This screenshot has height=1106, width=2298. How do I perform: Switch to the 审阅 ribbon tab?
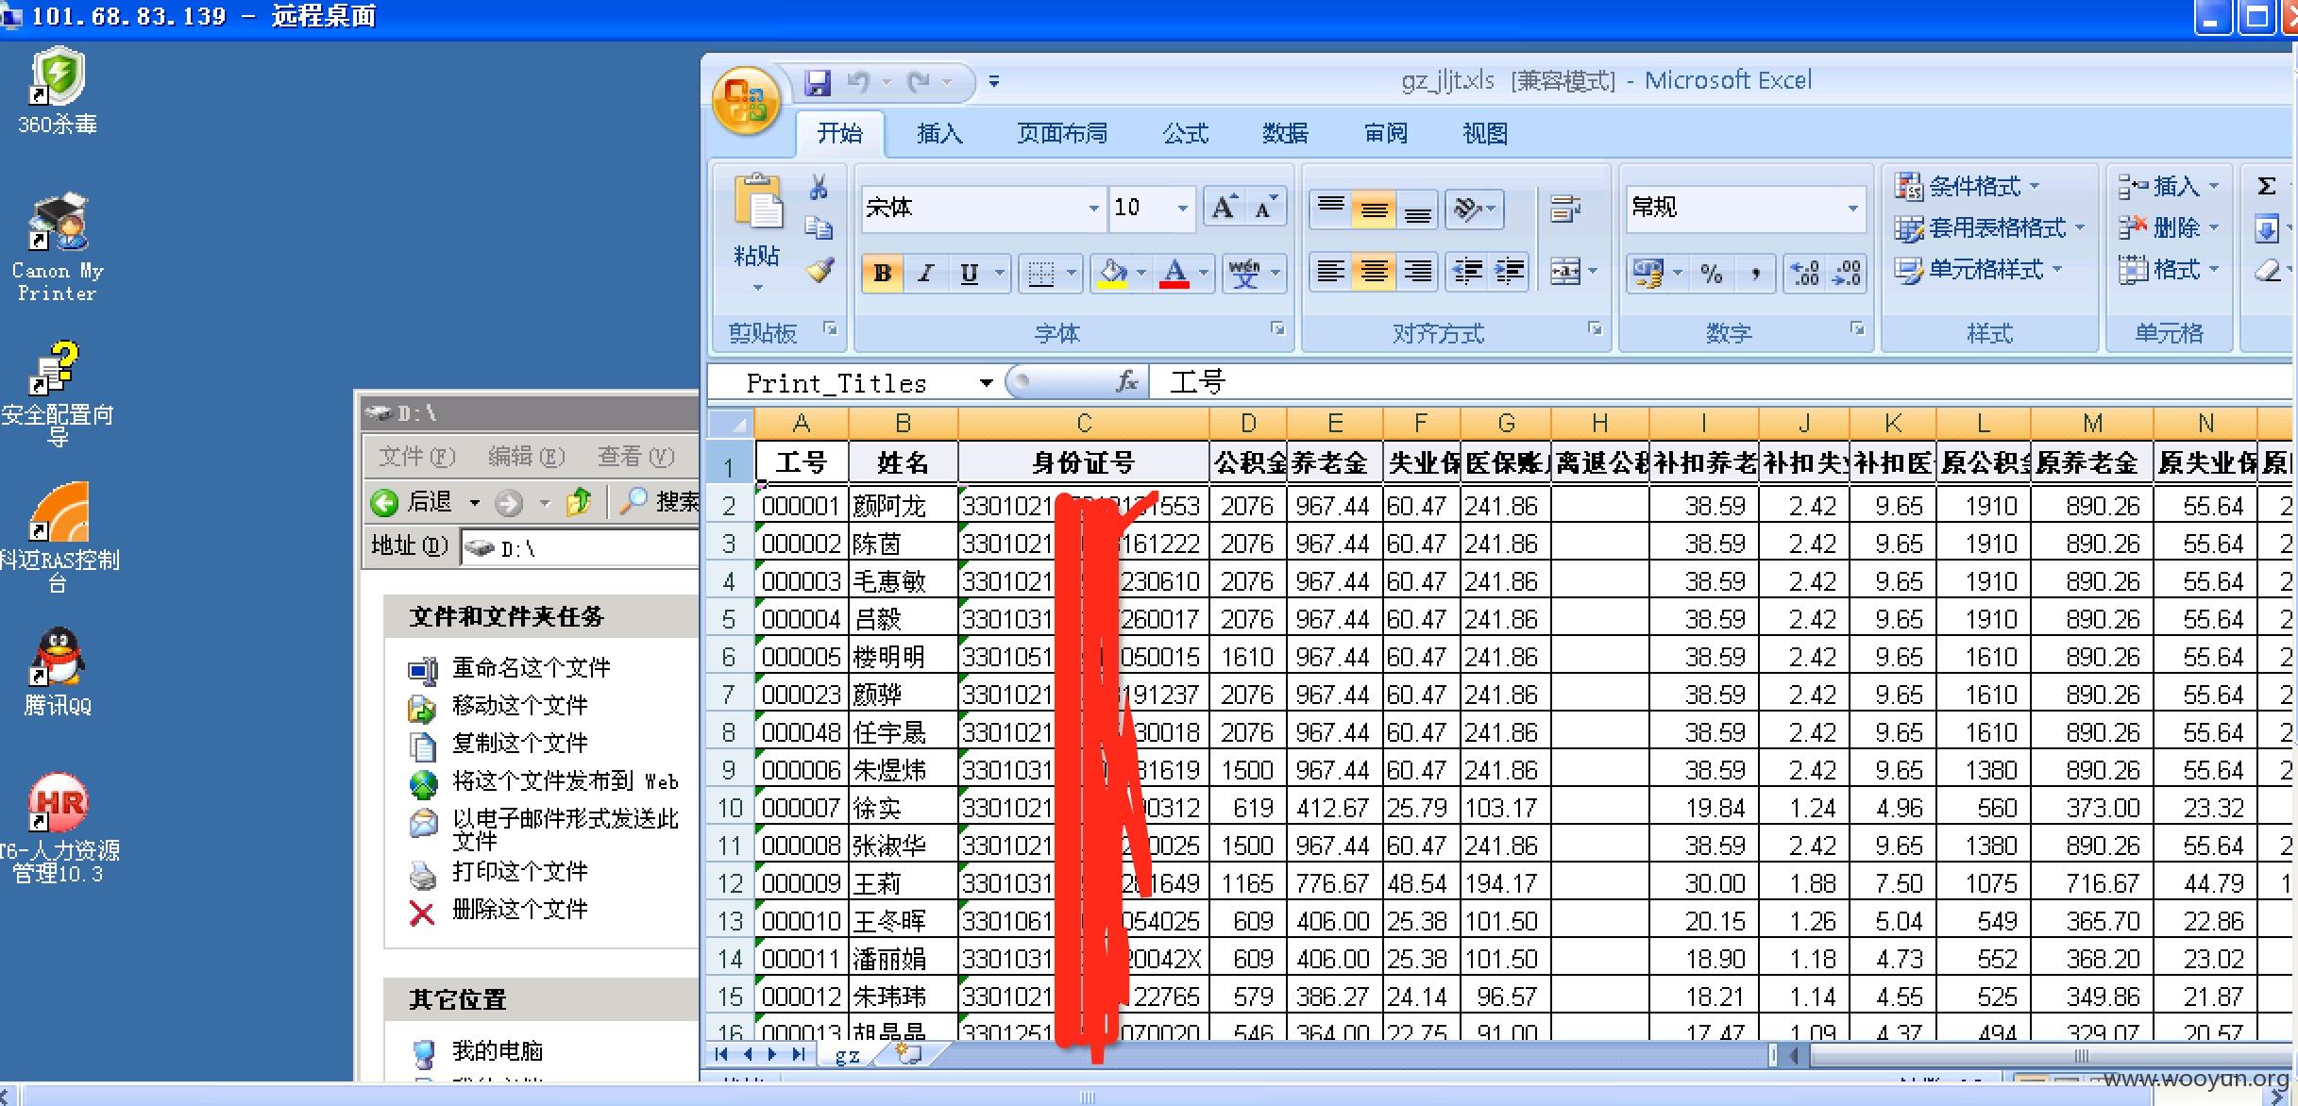coord(1385,134)
